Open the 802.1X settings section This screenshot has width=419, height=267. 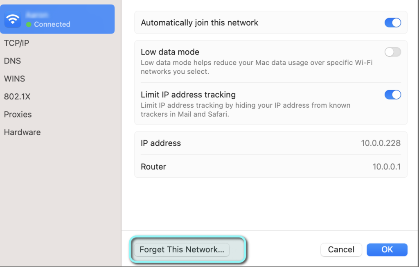(17, 97)
